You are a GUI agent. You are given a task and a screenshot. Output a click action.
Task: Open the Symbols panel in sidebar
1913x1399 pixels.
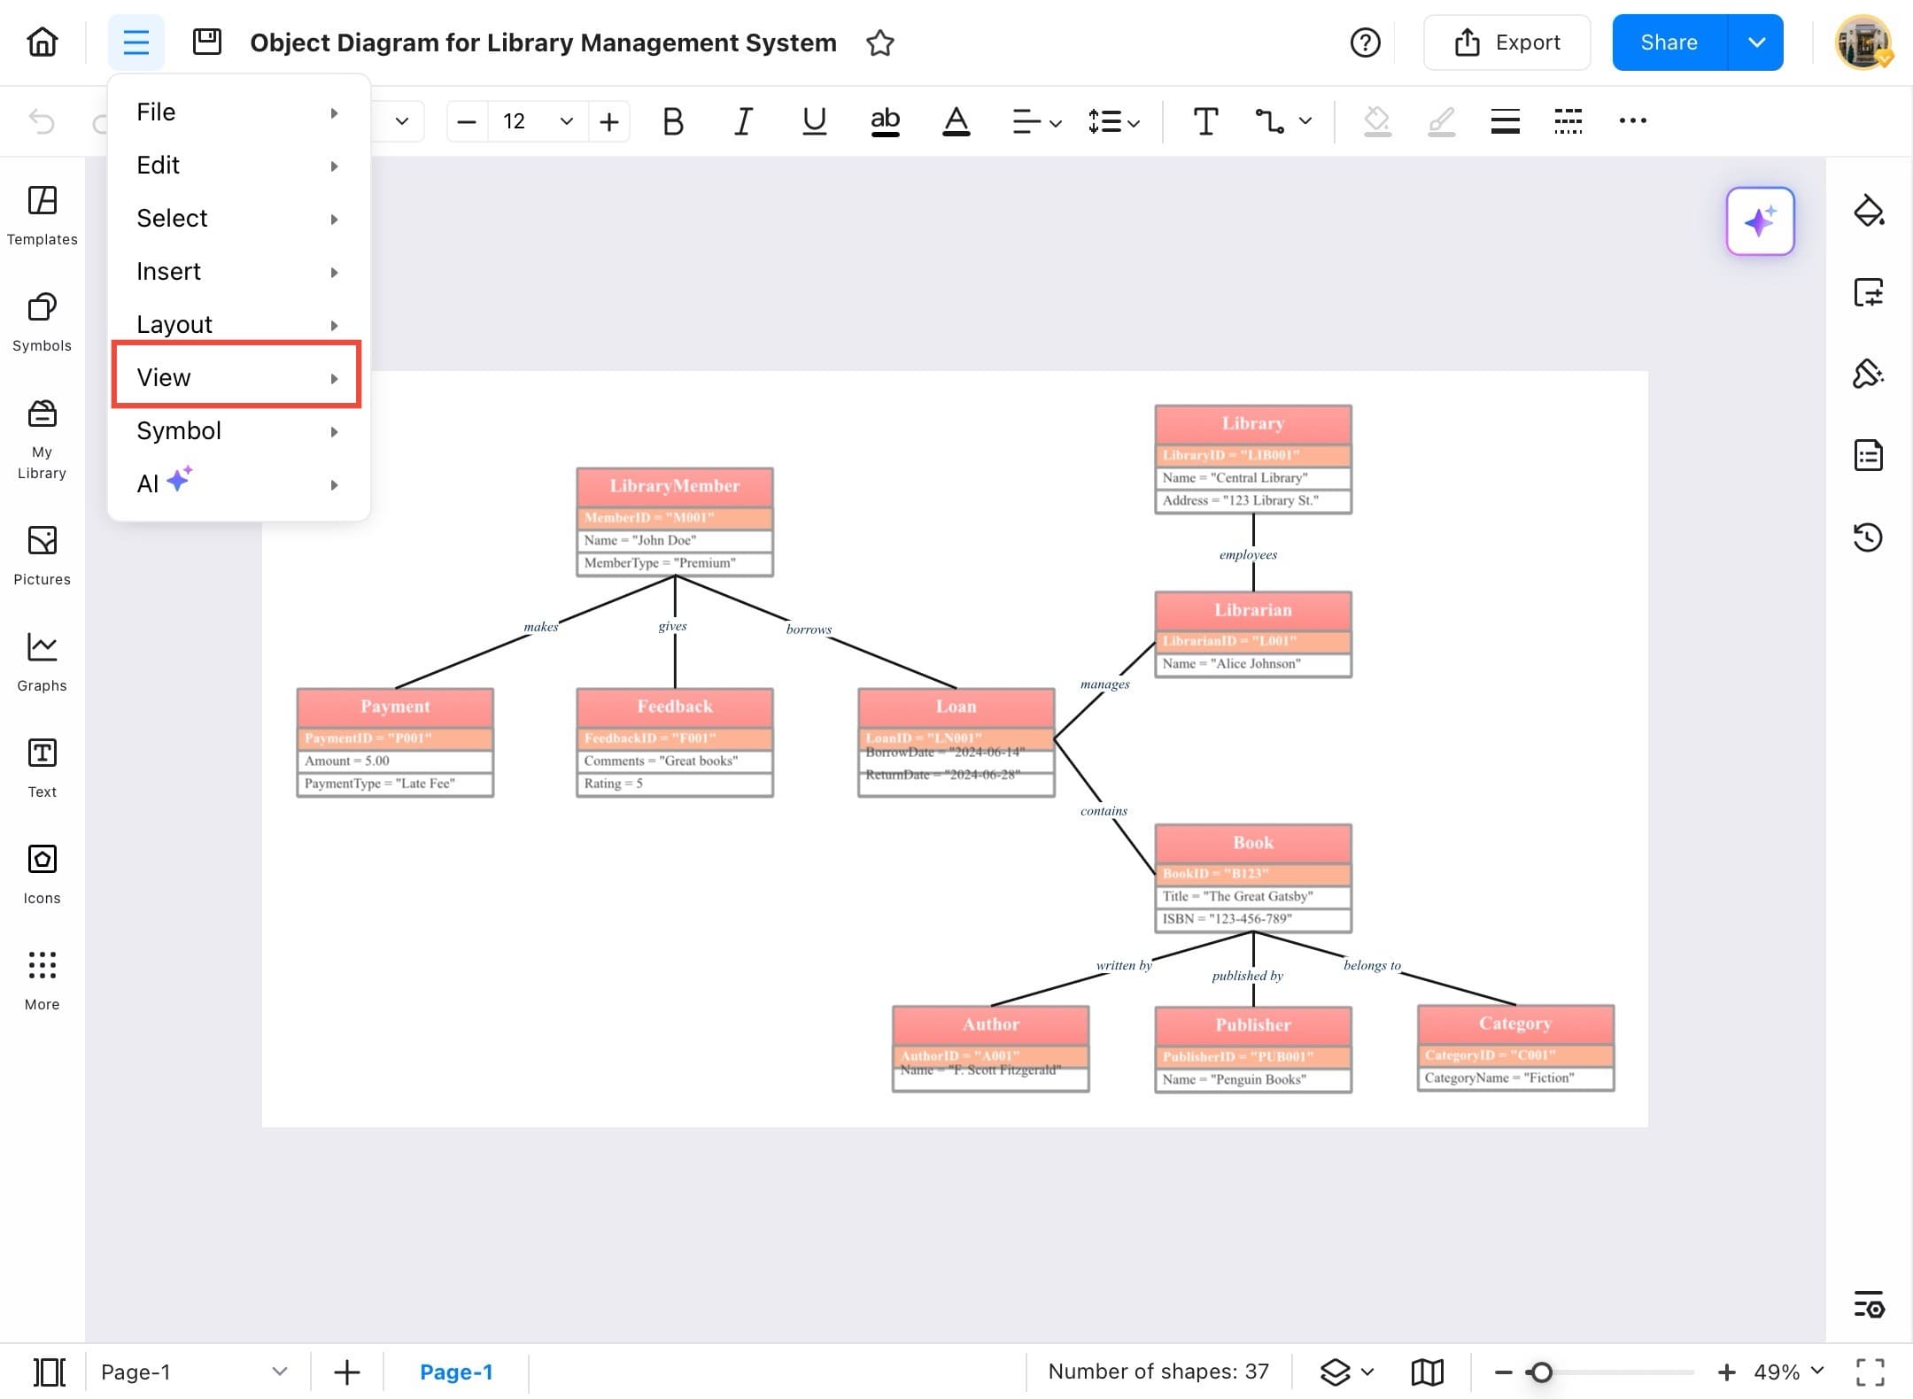(x=42, y=321)
